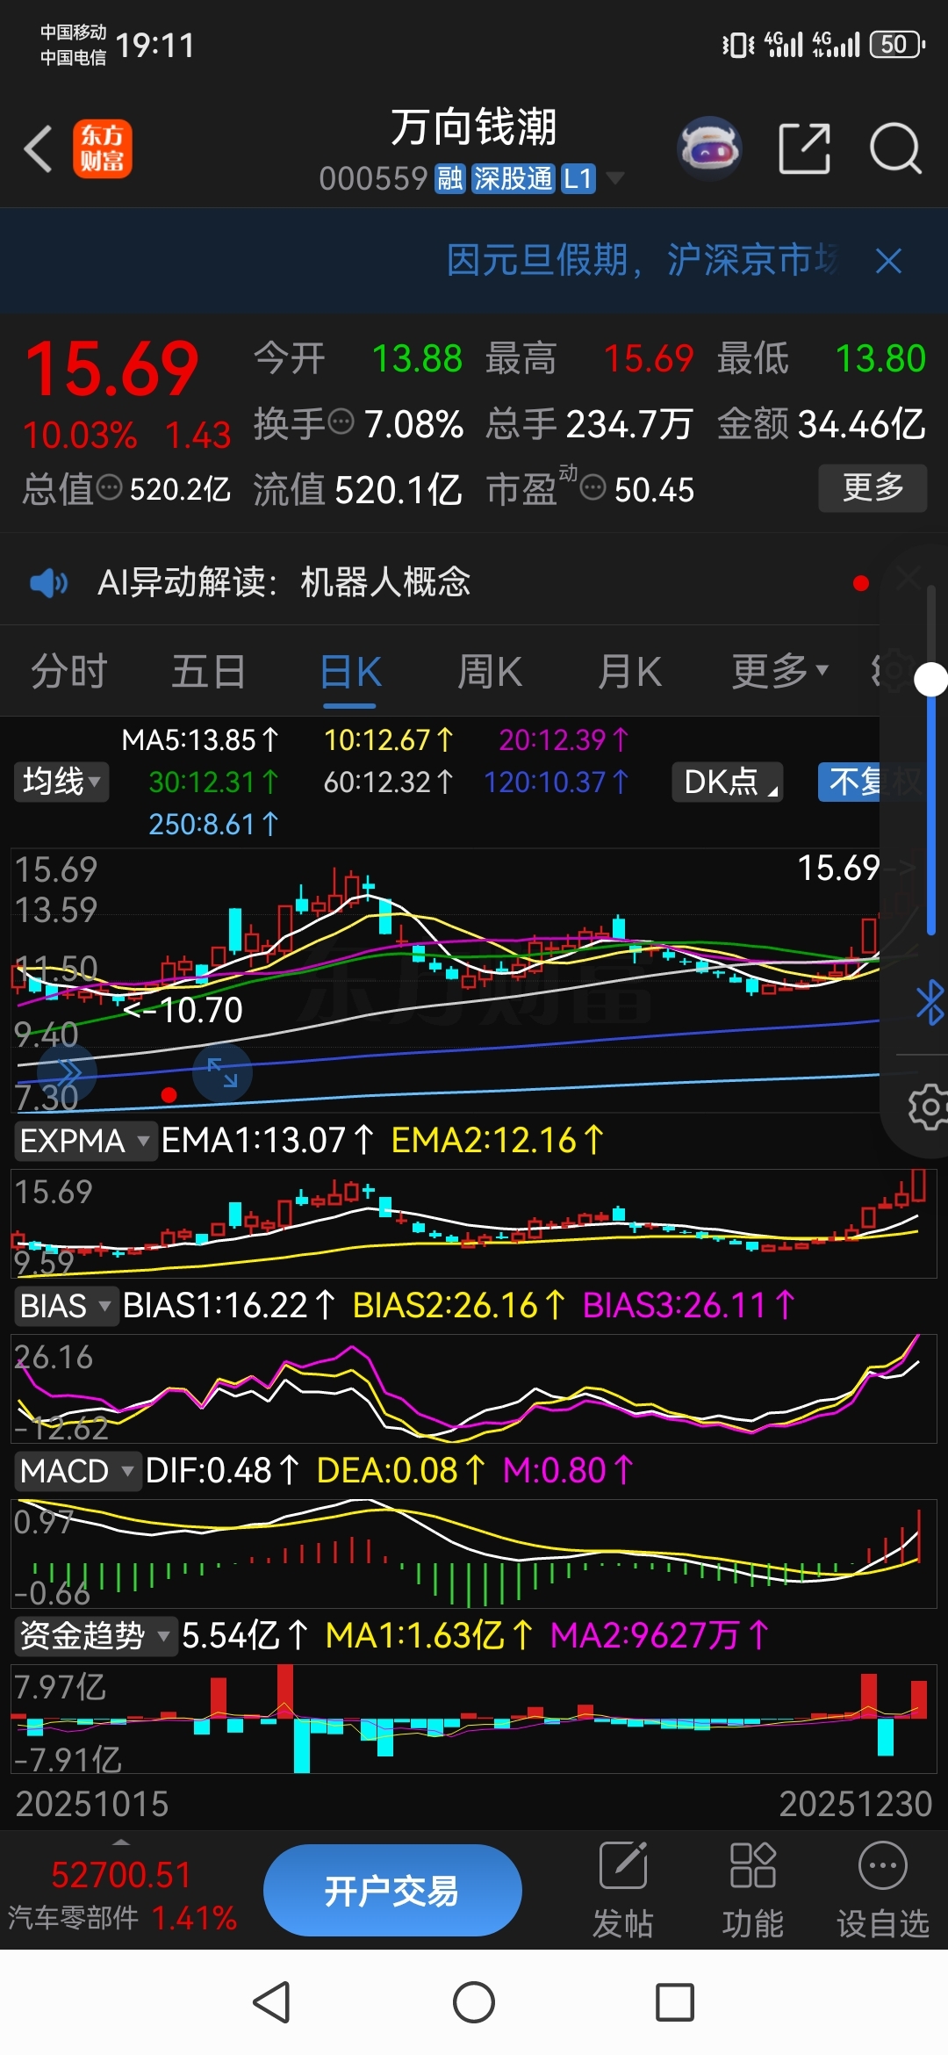
Task: Tap the current price 15.69 large text
Action: [x=111, y=369]
